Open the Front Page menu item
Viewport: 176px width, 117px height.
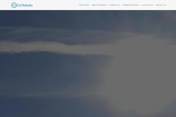(84, 5)
